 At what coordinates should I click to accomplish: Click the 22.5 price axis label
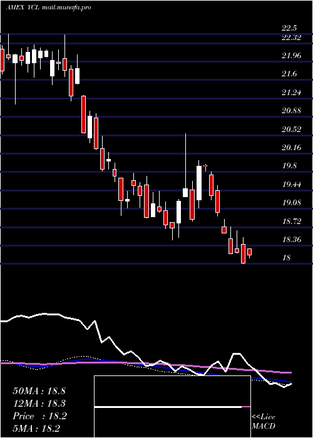click(289, 28)
